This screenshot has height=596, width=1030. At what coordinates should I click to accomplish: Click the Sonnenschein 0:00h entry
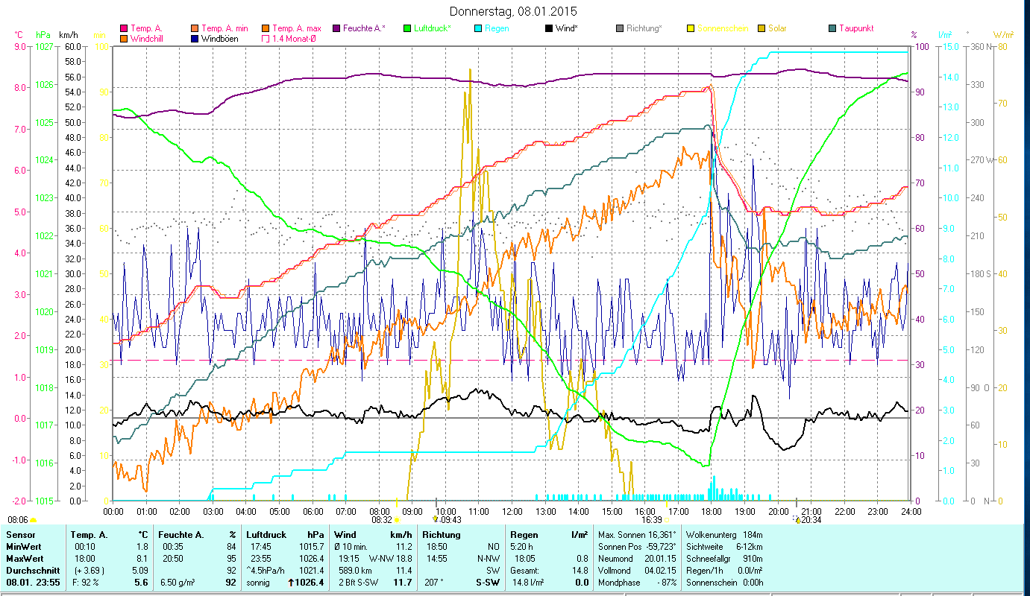(723, 582)
